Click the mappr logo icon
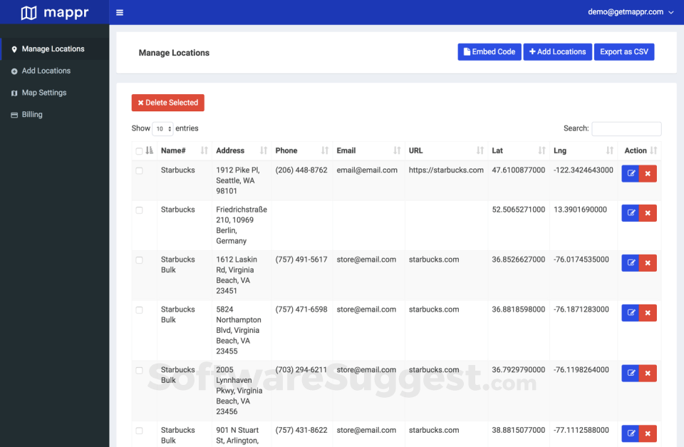 pos(28,13)
